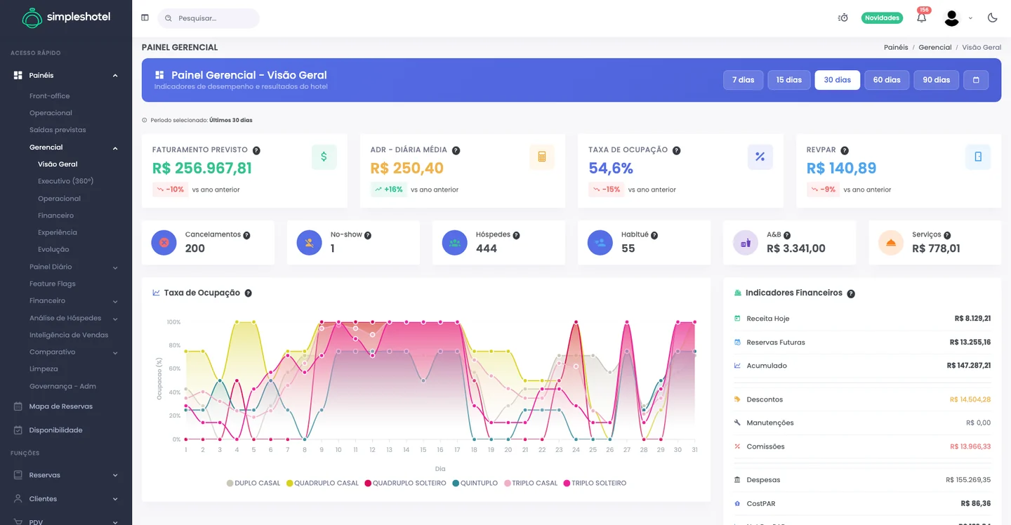Click the Pesquisar search field
The width and height of the screenshot is (1011, 525).
pos(209,18)
